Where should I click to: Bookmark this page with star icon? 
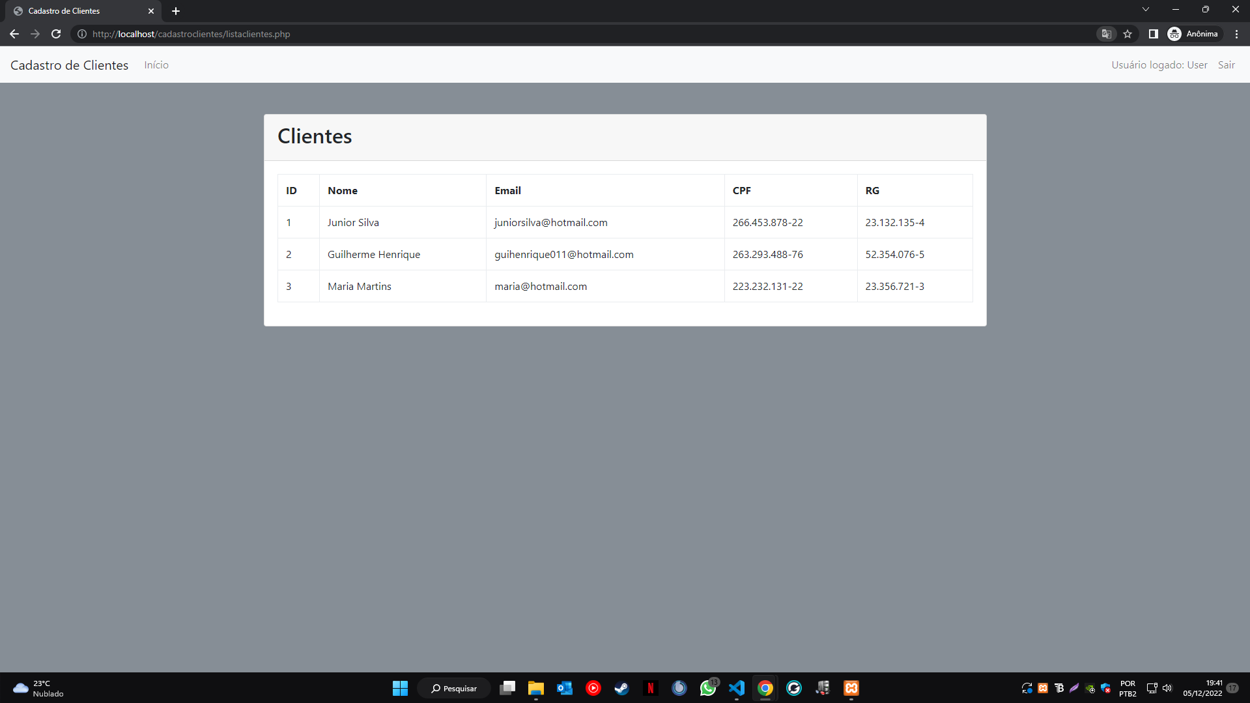[x=1128, y=34]
